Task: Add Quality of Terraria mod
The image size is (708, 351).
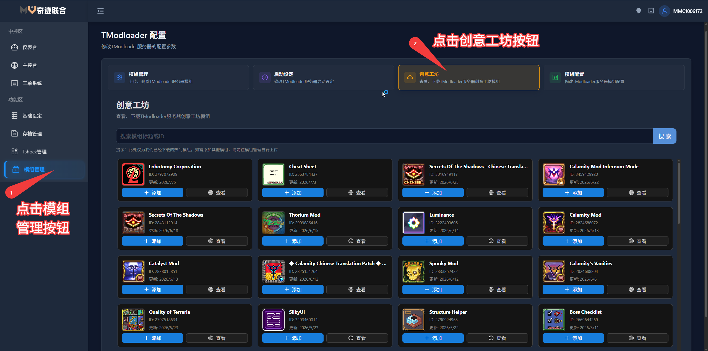Action: 153,338
